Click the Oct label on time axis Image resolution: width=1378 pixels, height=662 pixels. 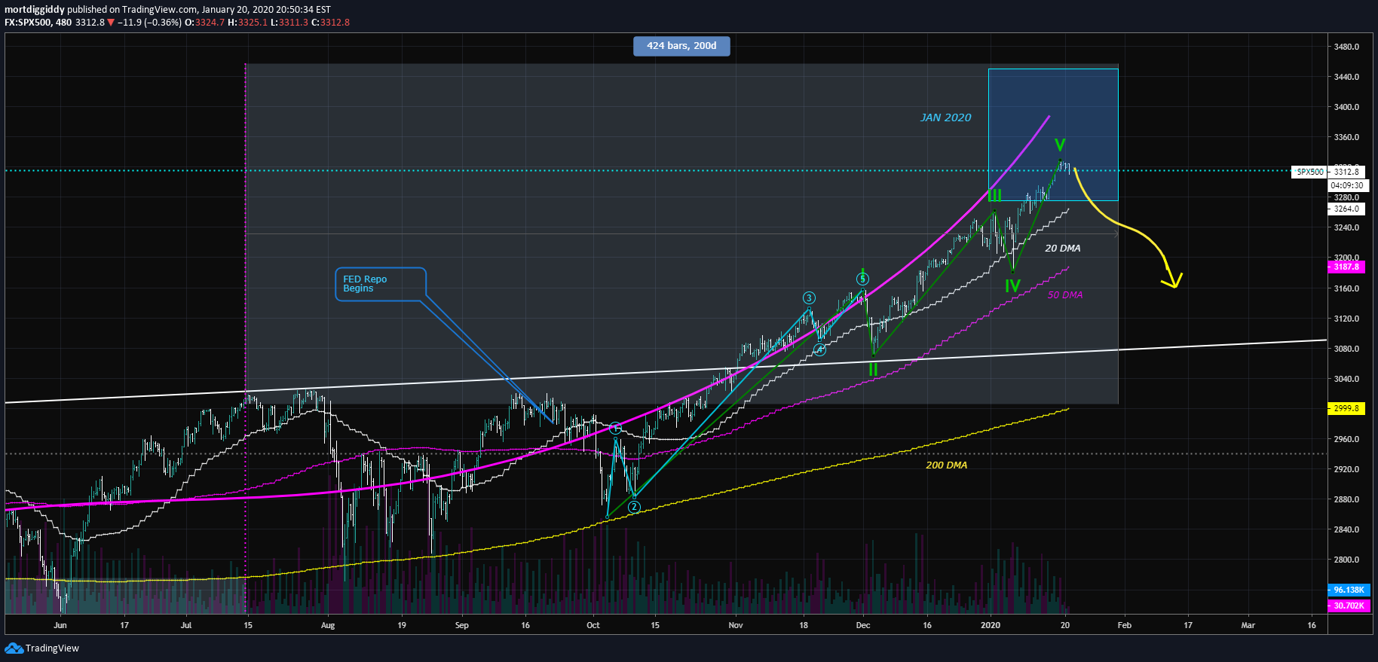pyautogui.click(x=593, y=625)
